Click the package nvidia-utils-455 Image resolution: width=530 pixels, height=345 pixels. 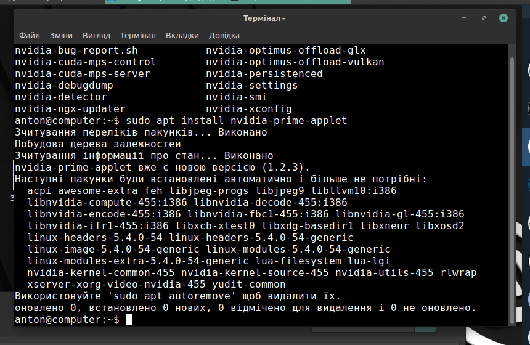tap(385, 273)
